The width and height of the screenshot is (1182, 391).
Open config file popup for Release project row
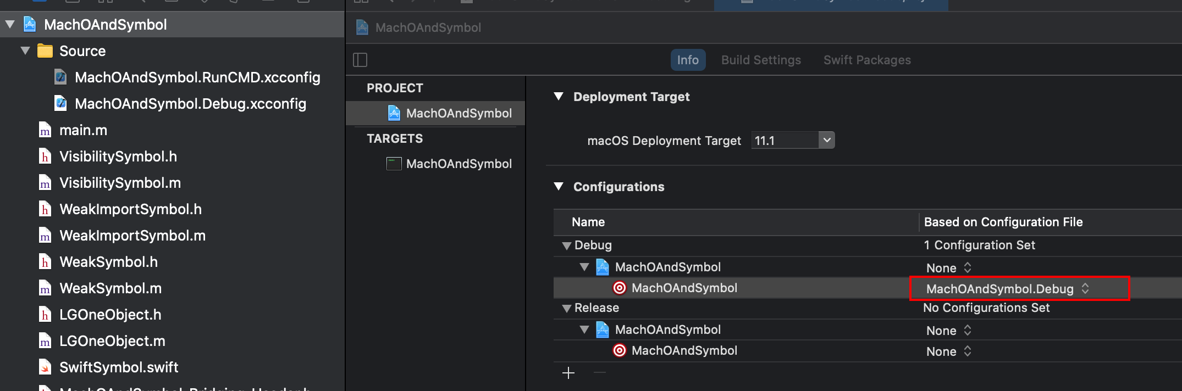(x=949, y=331)
